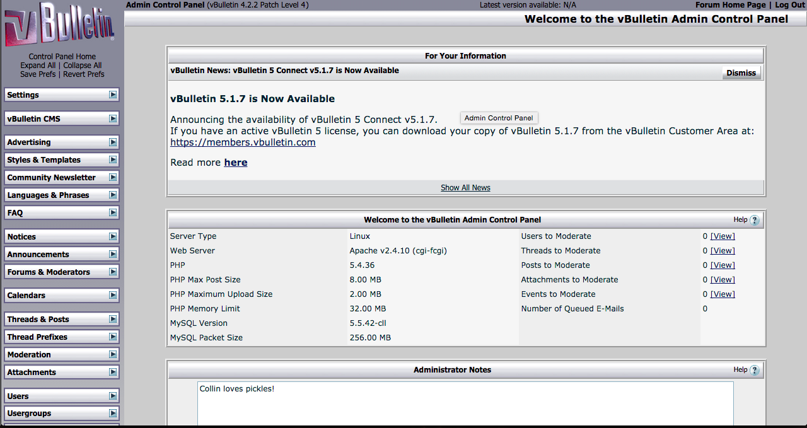Expand the Settings menu arrow

[x=113, y=95]
